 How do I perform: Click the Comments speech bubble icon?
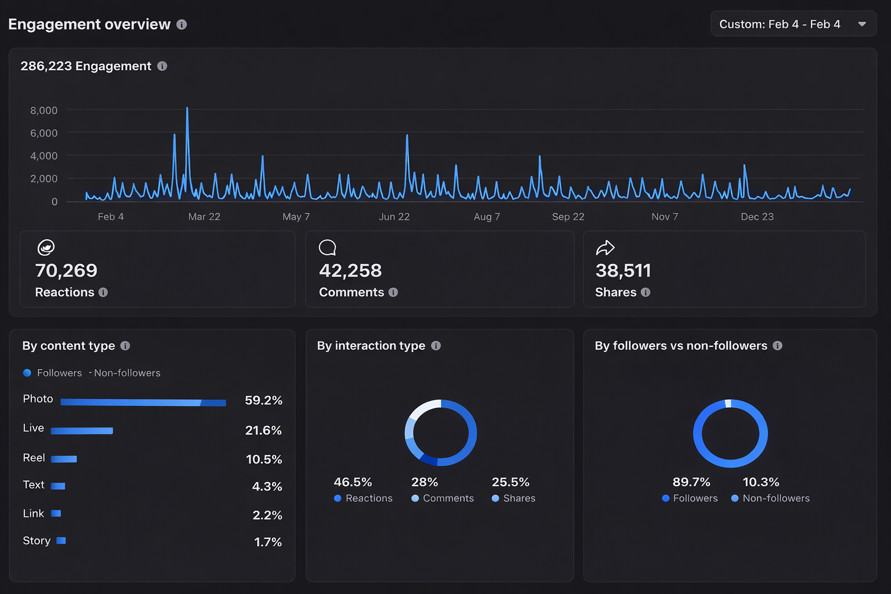point(327,247)
